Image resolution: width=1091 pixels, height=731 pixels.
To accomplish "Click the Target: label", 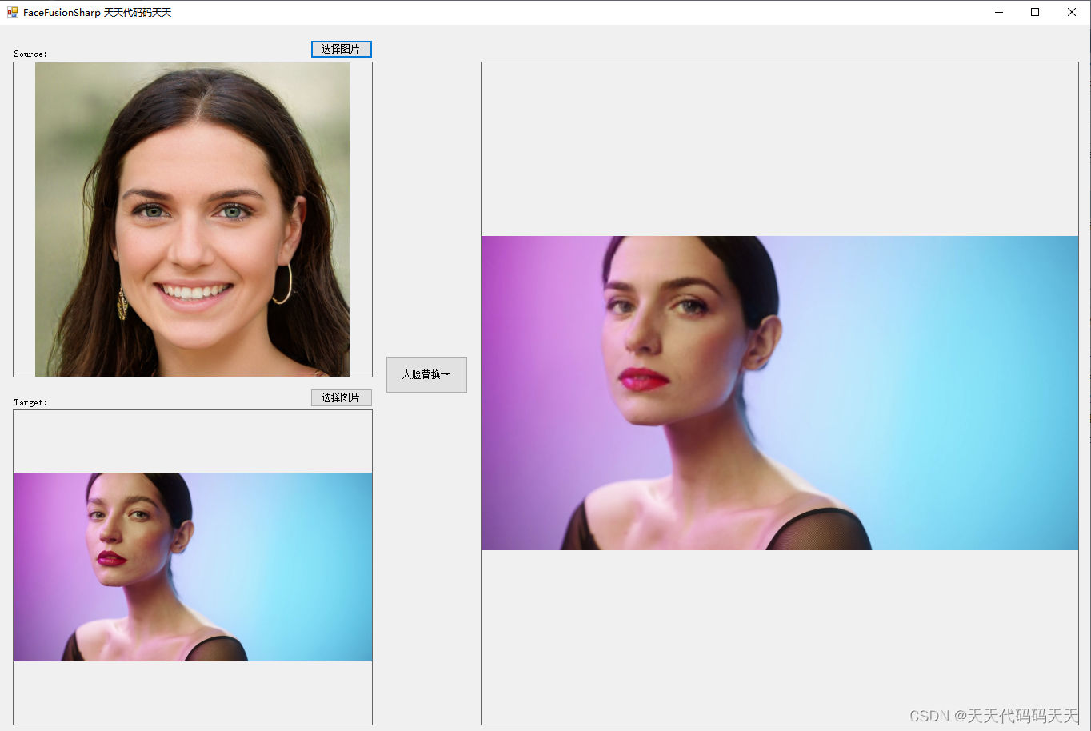I will (x=30, y=402).
